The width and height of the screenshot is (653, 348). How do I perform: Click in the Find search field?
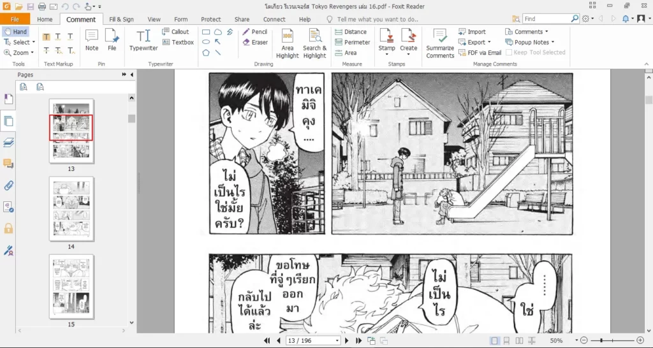coord(547,18)
